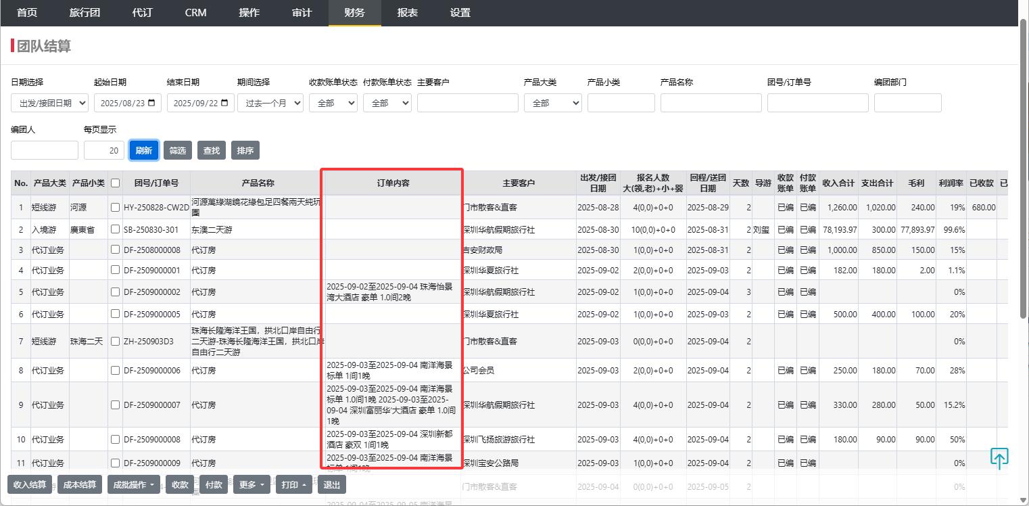Expand the 成批操作 dropdown button
This screenshot has width=1029, height=506.
coord(134,484)
